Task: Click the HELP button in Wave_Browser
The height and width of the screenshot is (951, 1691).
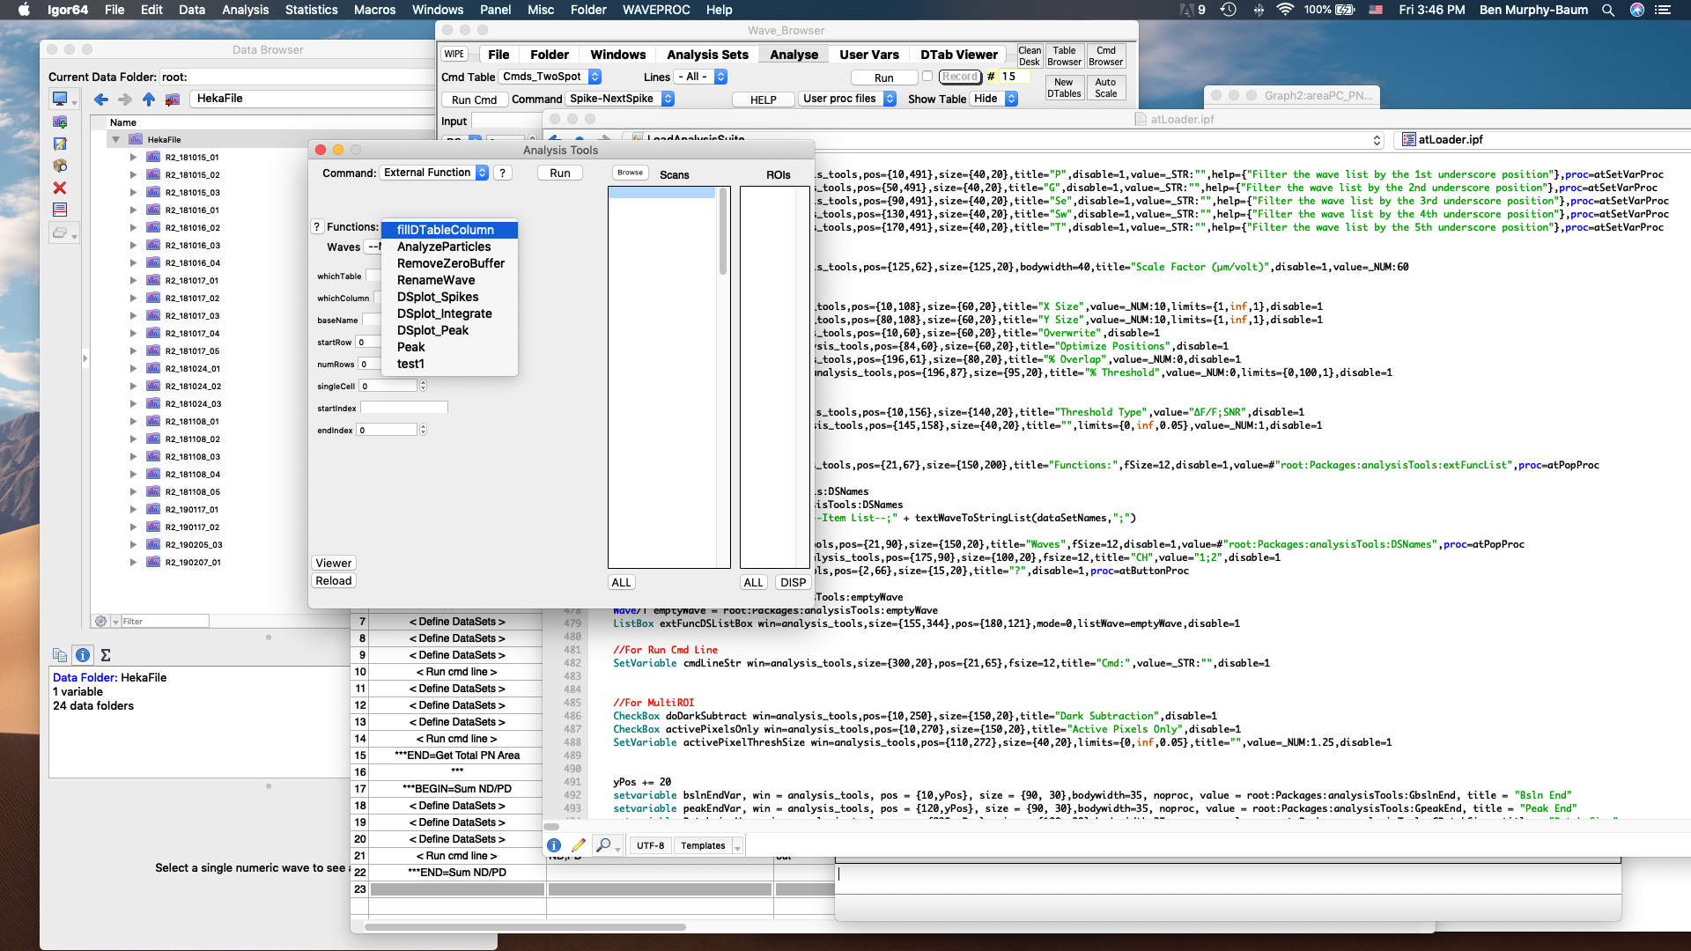Action: point(764,100)
